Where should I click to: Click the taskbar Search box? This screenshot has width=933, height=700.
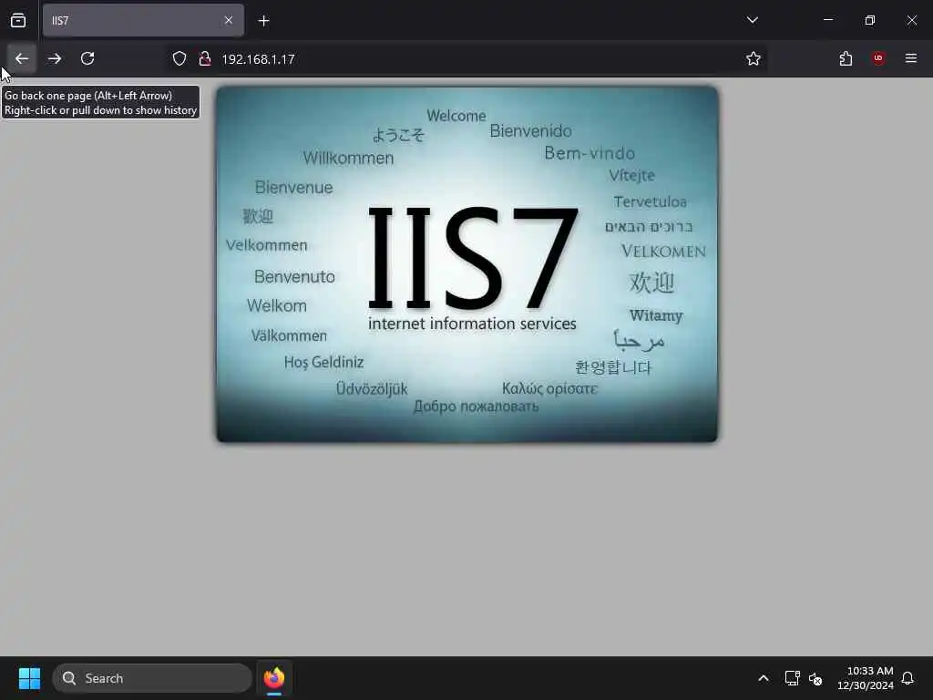tap(152, 678)
